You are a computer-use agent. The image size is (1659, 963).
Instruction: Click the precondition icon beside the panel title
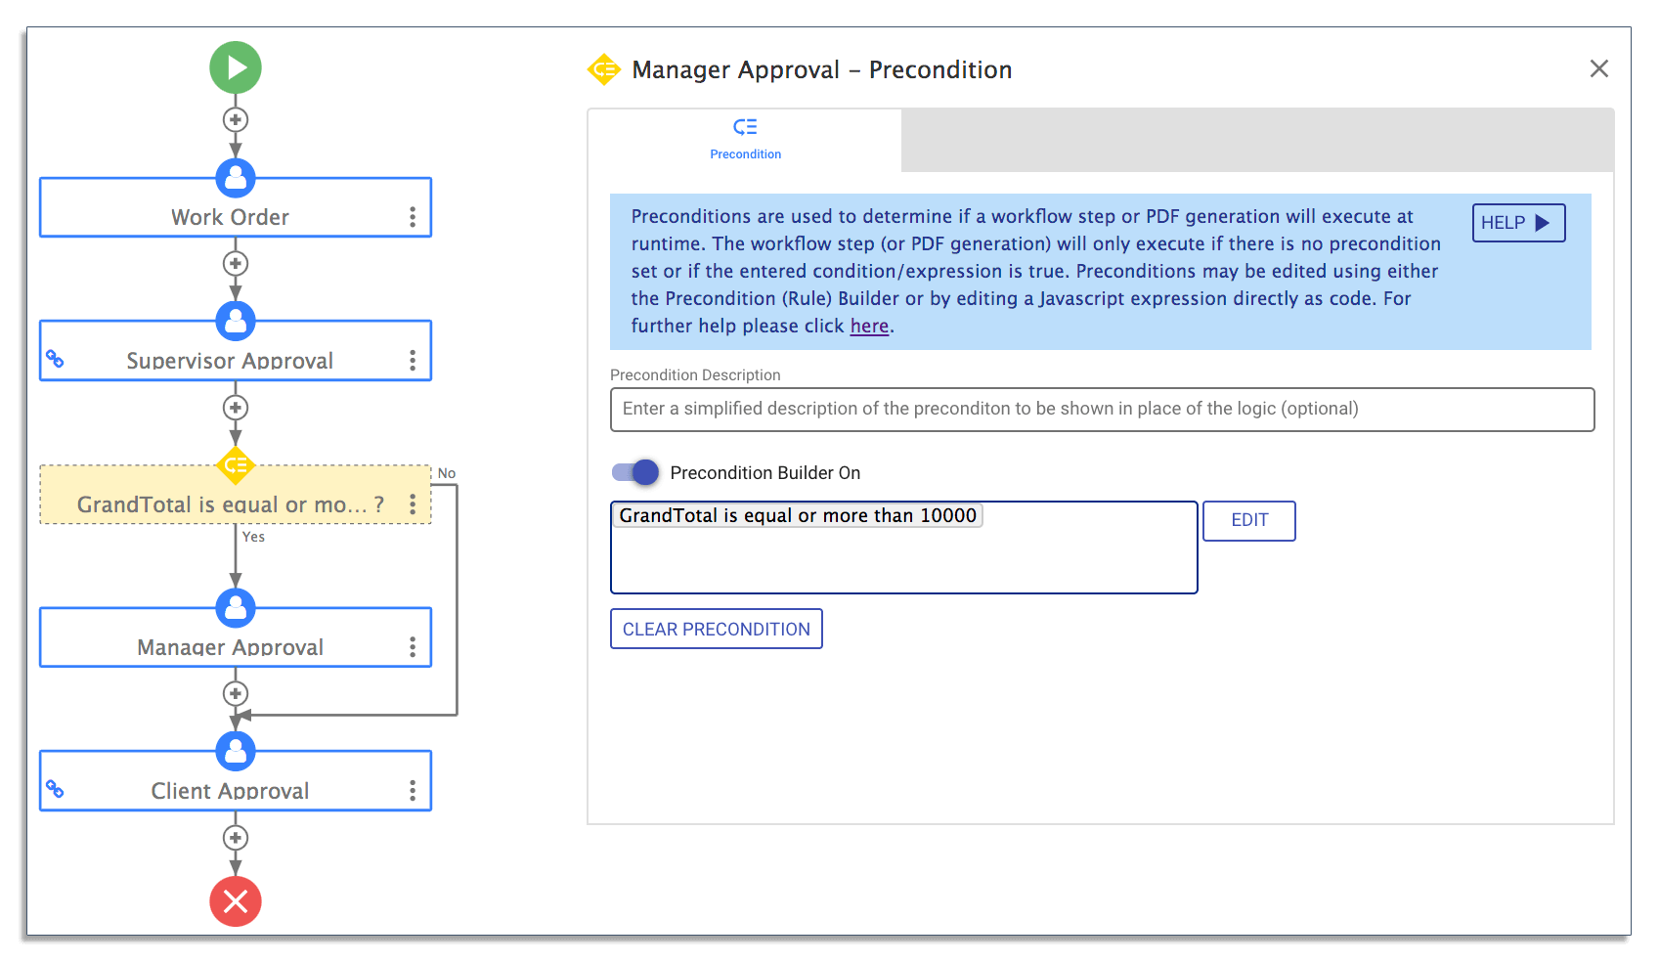[604, 69]
